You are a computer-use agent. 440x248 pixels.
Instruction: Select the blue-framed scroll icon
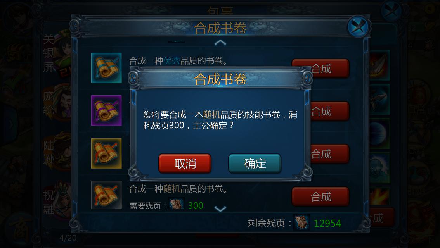106,68
